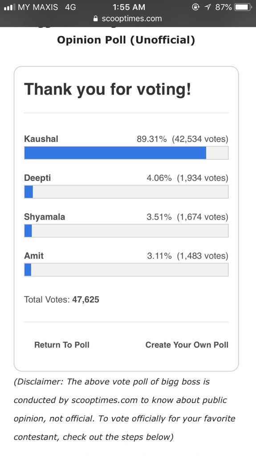Click the Opinion Poll (Unofficial) heading
256x456 pixels.
pyautogui.click(x=126, y=40)
